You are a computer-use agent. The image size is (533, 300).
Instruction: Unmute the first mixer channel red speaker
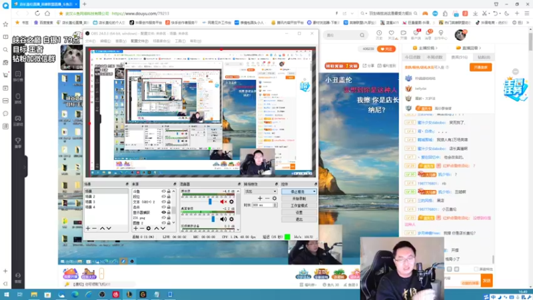[x=223, y=202]
